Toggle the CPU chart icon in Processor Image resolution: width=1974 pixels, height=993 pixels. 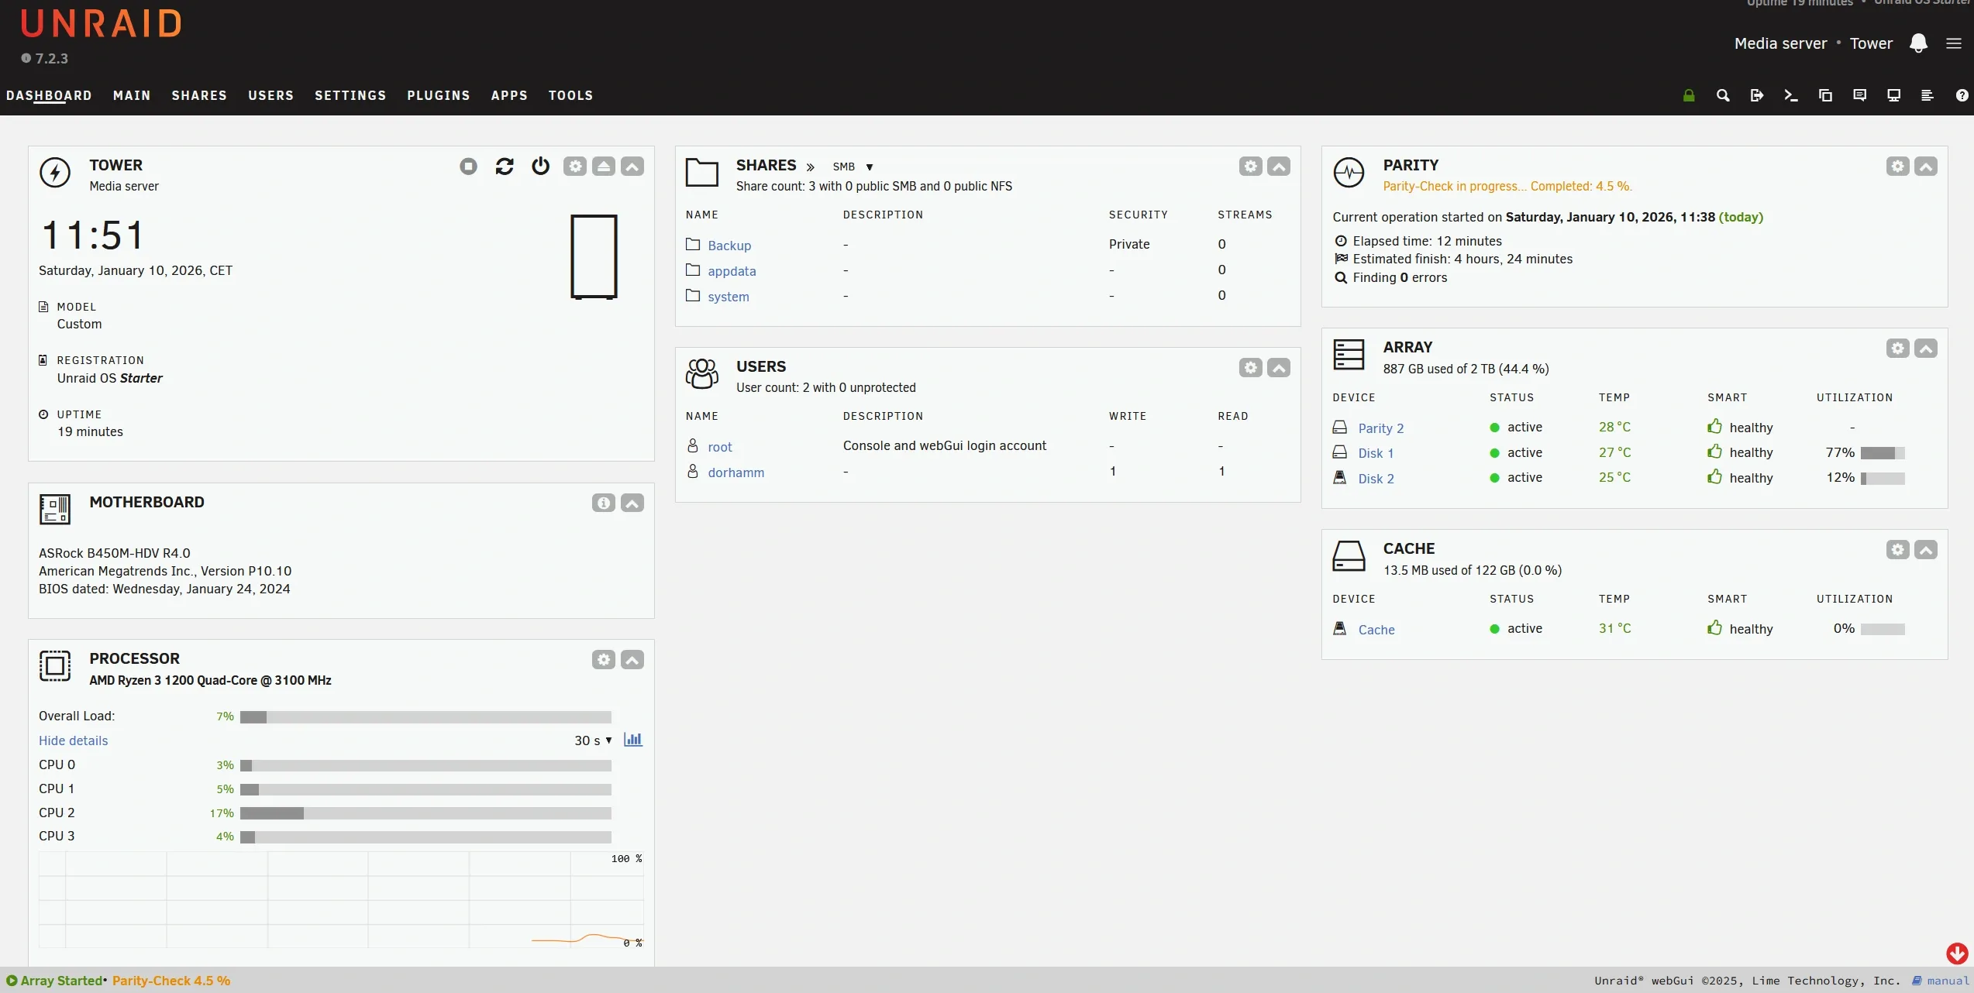[x=633, y=740]
